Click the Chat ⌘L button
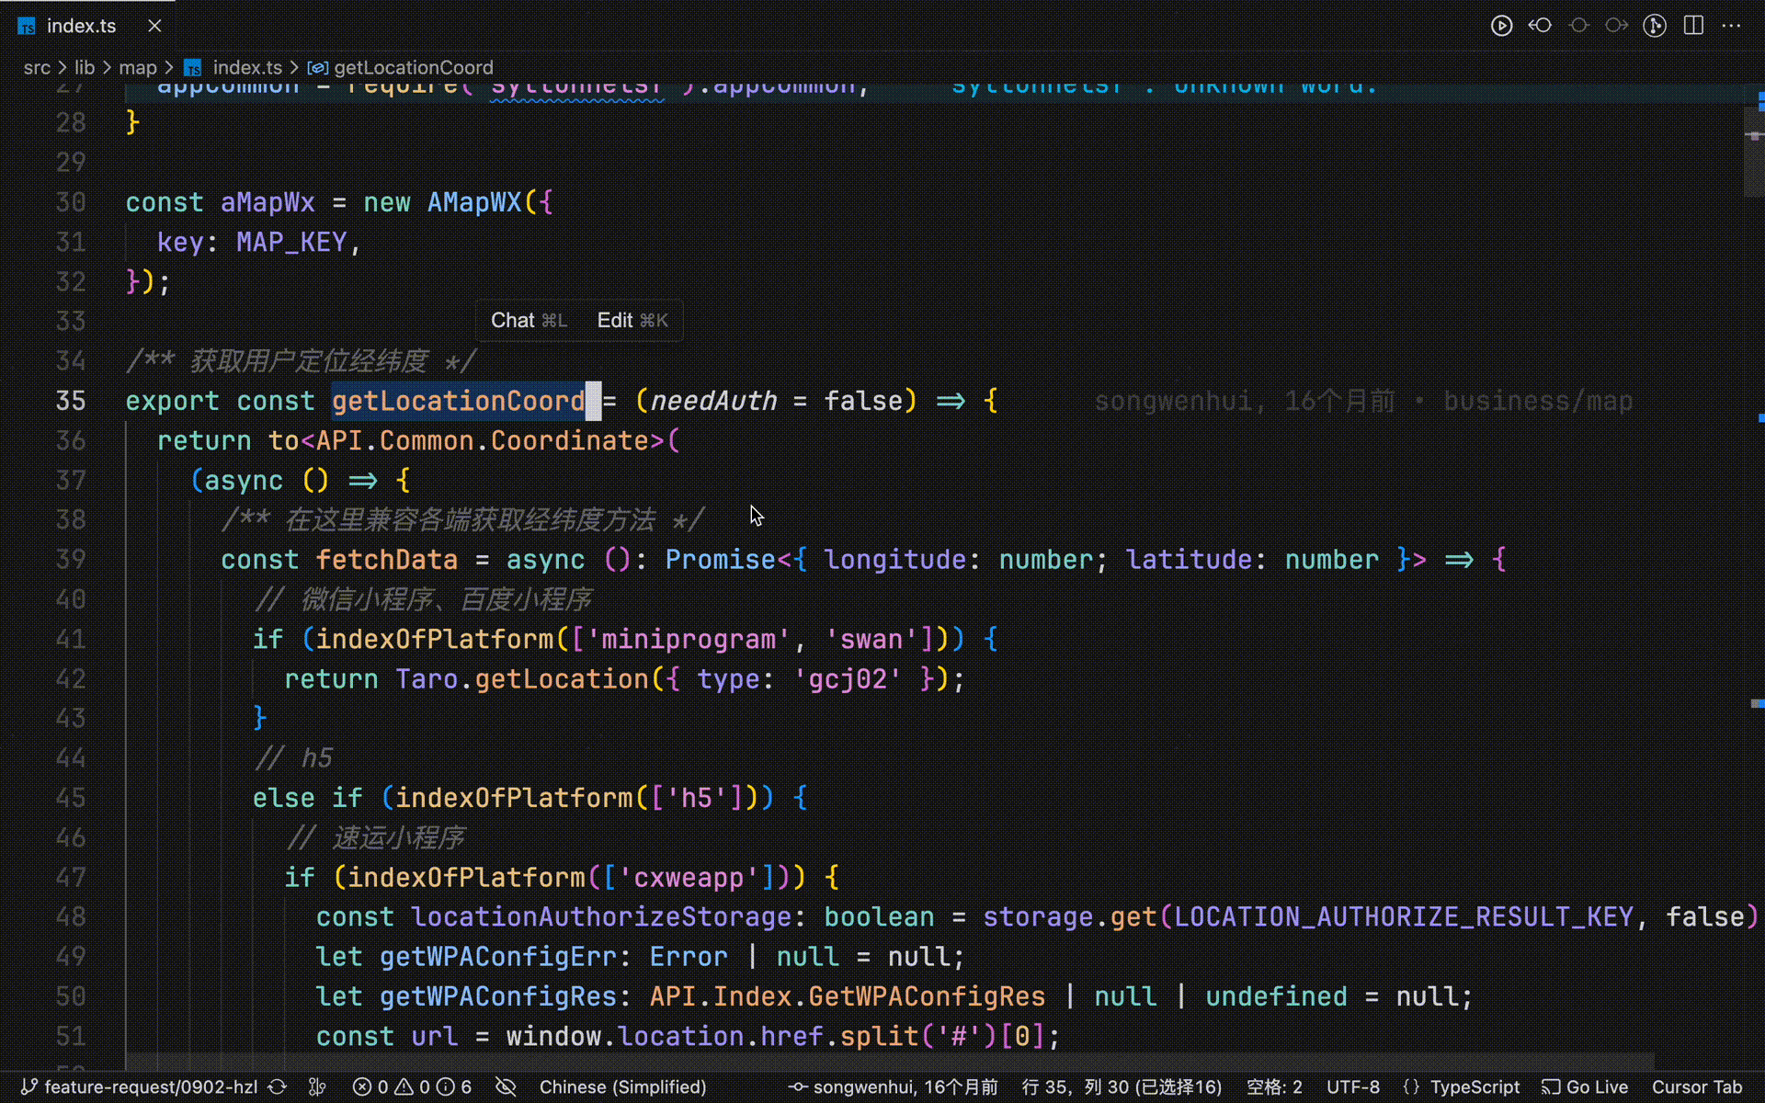 pyautogui.click(x=529, y=320)
